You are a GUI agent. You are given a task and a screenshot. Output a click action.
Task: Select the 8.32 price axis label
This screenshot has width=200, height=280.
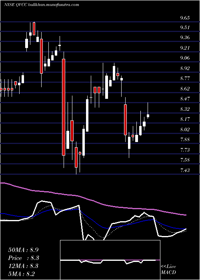(185, 109)
